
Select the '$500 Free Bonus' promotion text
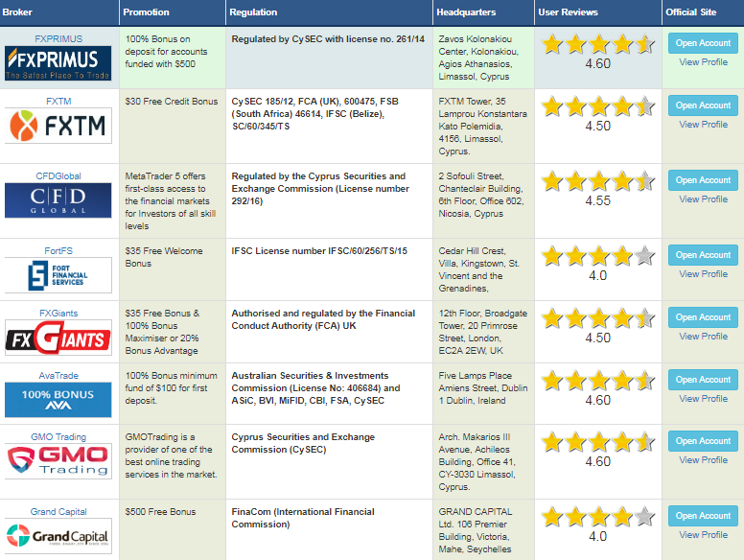coord(160,512)
